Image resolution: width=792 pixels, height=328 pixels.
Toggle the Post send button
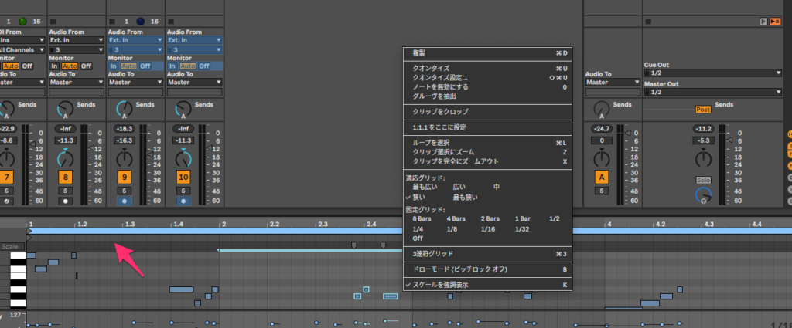pos(702,110)
